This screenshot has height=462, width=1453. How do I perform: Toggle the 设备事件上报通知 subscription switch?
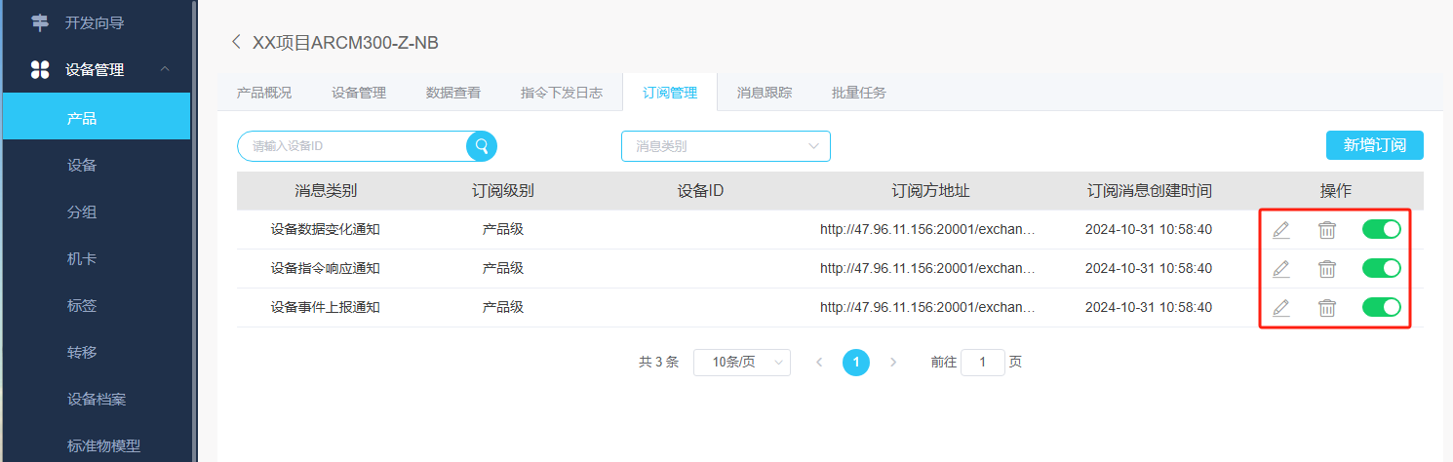click(1381, 307)
